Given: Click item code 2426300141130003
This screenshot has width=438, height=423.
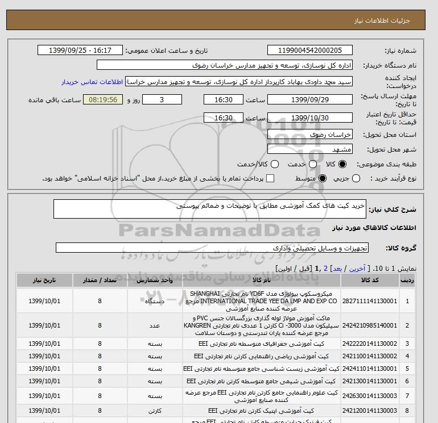Looking at the screenshot, I should click(x=370, y=396).
